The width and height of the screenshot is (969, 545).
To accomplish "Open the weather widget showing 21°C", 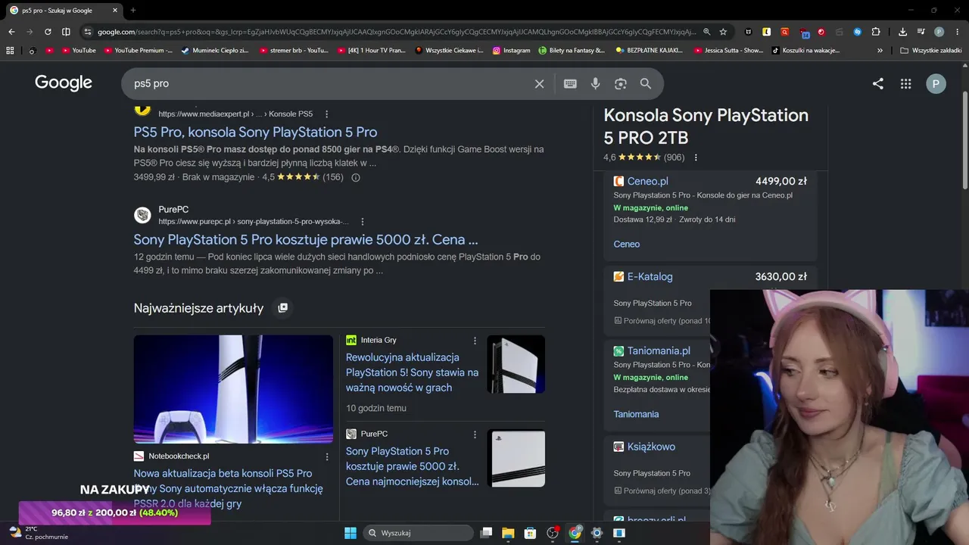I will pyautogui.click(x=38, y=533).
